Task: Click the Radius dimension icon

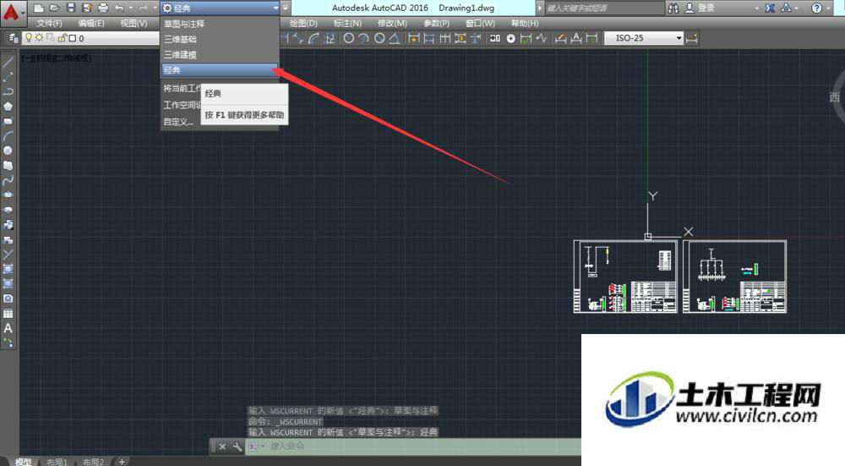Action: 349,38
